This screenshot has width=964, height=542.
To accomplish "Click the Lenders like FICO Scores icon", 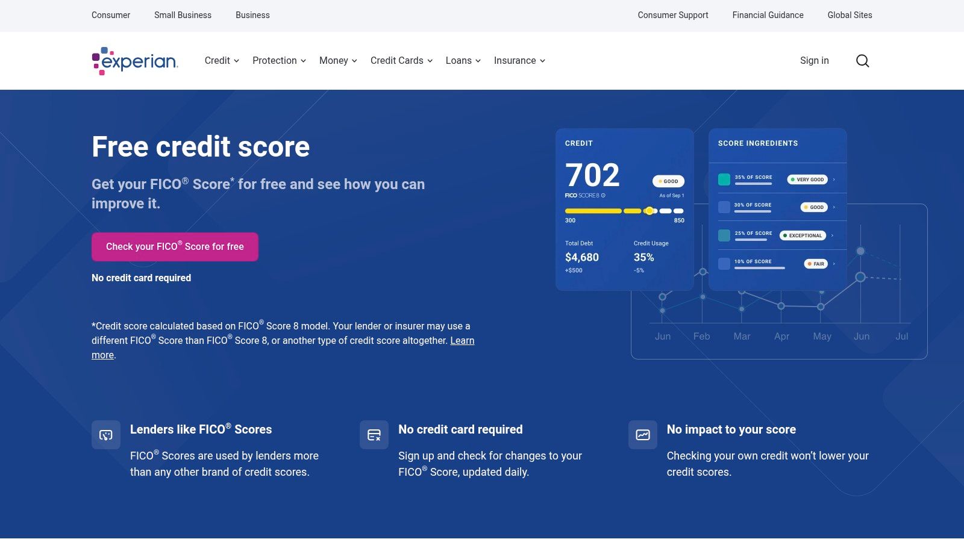I will 106,435.
